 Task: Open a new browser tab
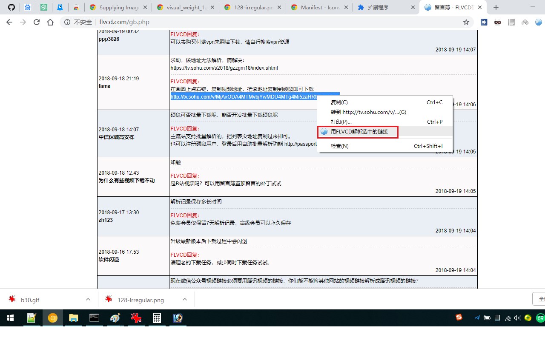496,7
